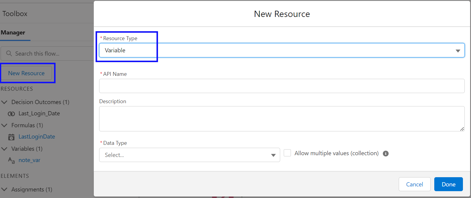Click the collection info tooltip icon
Image resolution: width=471 pixels, height=198 pixels.
pos(386,154)
